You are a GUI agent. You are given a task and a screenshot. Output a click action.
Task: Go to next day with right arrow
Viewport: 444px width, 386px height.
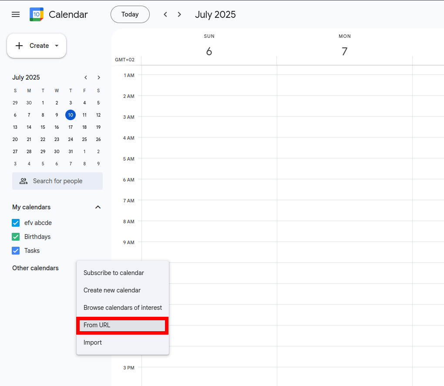point(179,14)
